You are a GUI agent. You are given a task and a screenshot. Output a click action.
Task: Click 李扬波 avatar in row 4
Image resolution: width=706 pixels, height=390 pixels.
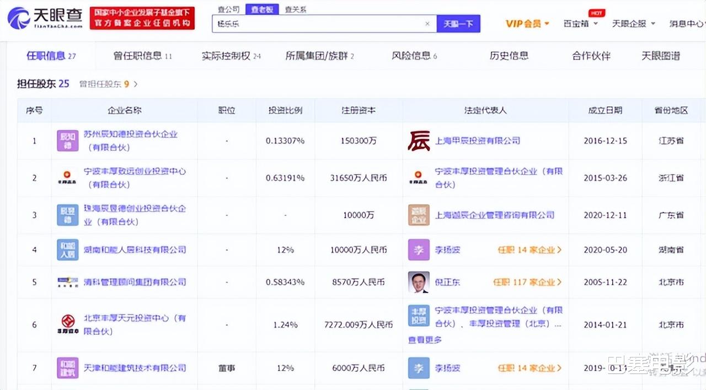(419, 250)
